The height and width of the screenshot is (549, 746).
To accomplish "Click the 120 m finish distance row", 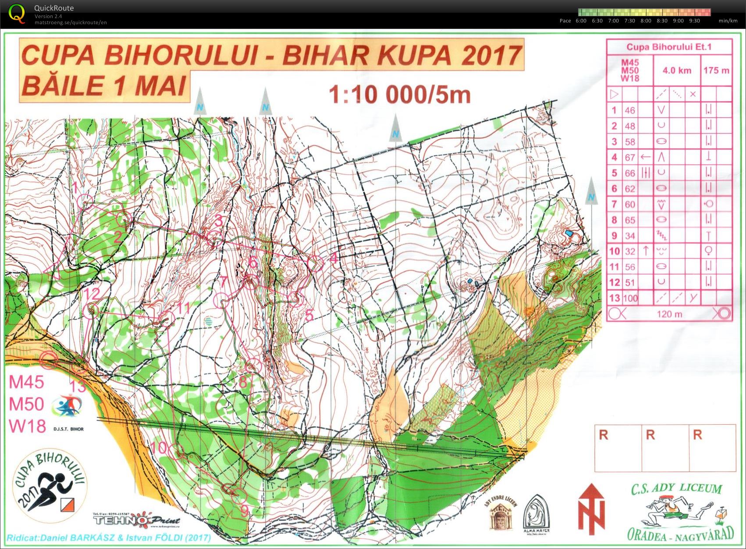I will pos(670,314).
